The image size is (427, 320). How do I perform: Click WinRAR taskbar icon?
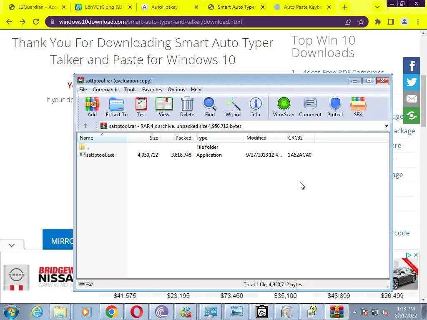click(337, 312)
